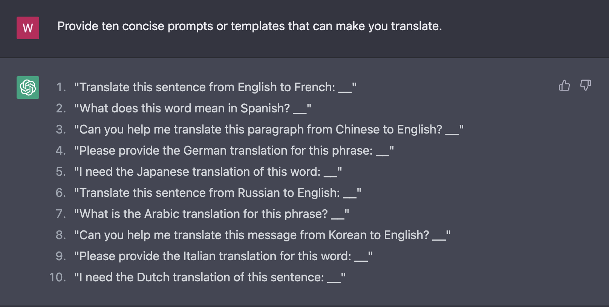Viewport: 609px width, 307px height.
Task: Select the German translation phrase template
Action: point(234,150)
